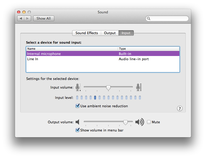Select the Internal microphone device row

point(103,54)
